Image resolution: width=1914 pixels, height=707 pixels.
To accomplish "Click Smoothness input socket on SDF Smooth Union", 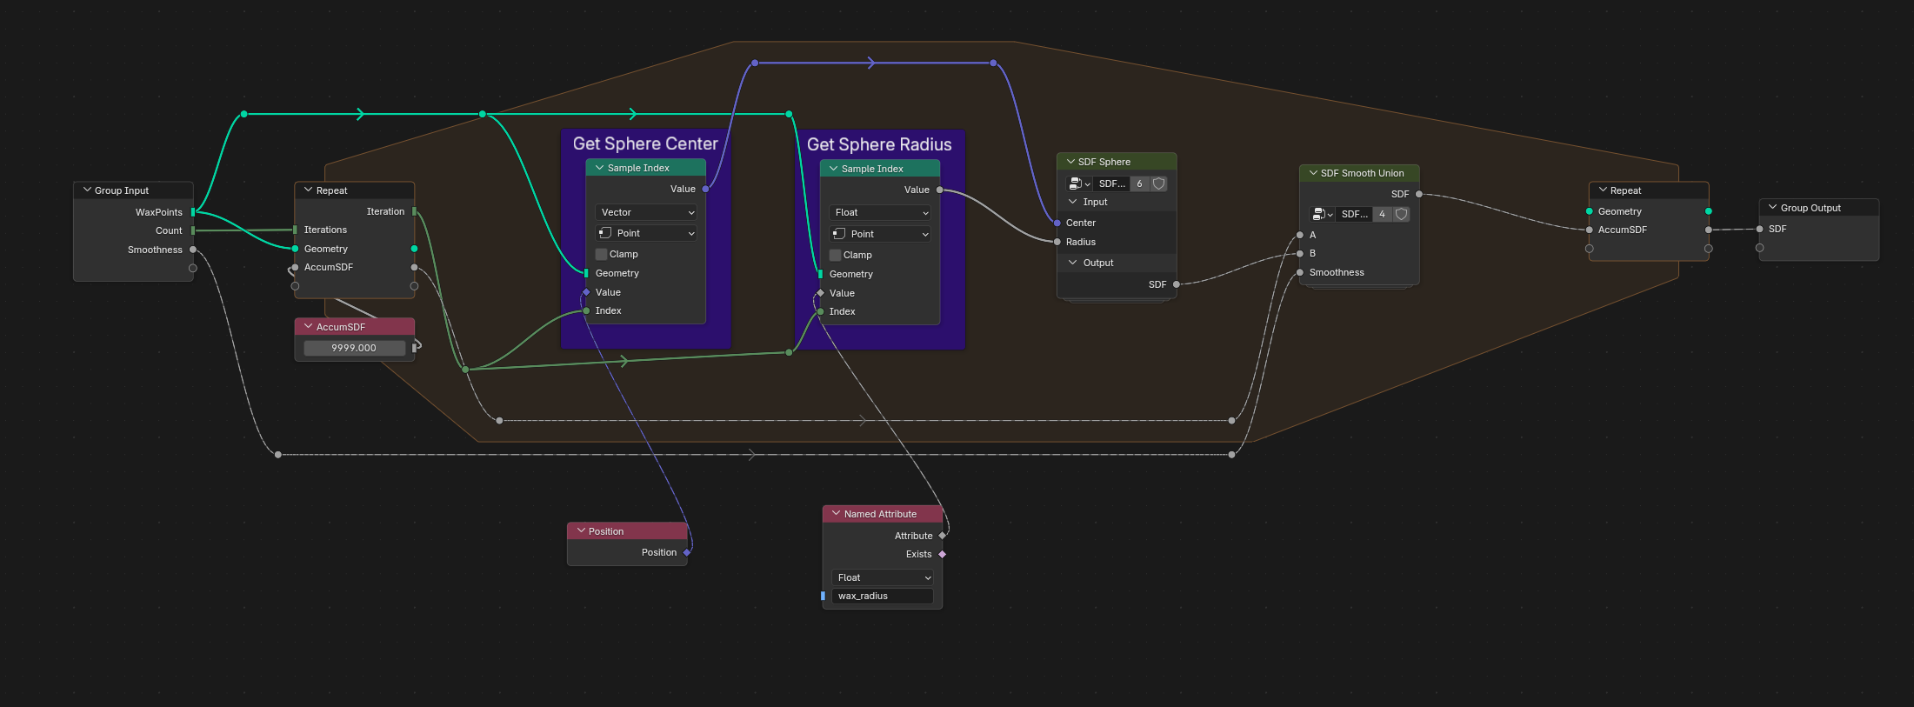I will point(1300,272).
